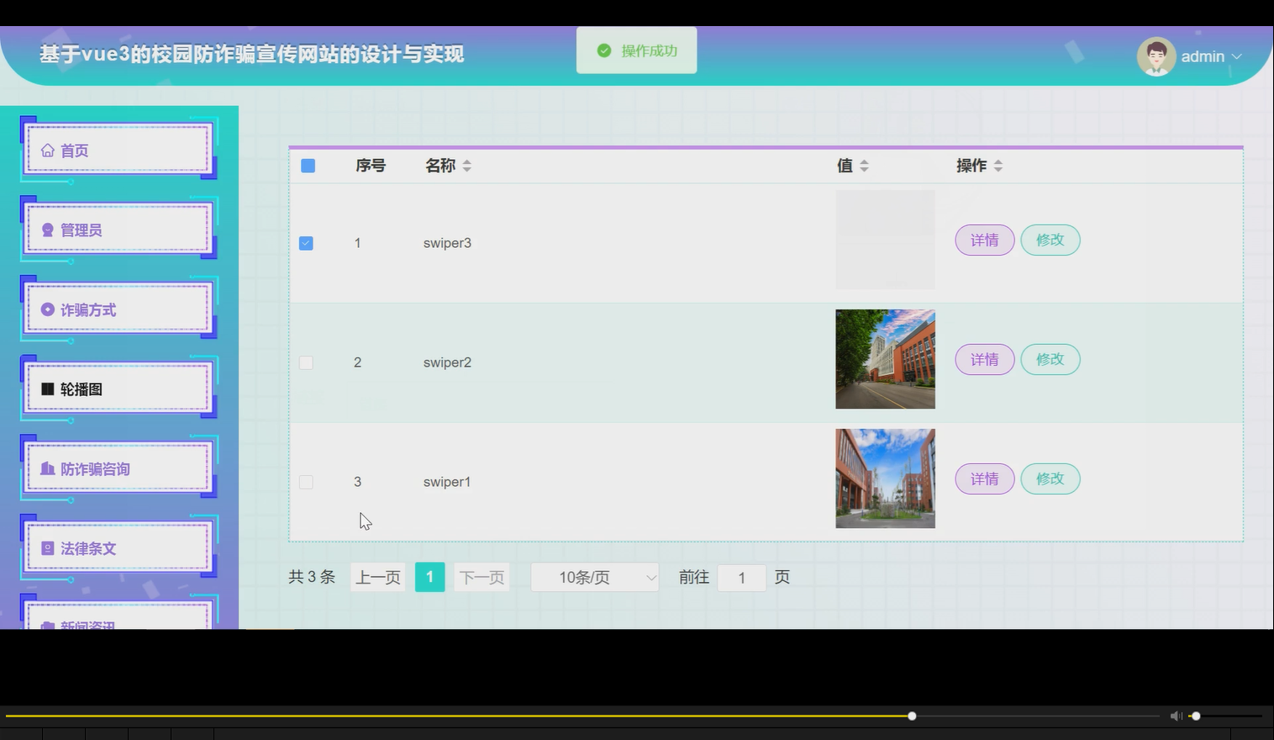Image resolution: width=1274 pixels, height=740 pixels.
Task: Click the 管理员 user icon in sidebar
Action: point(47,230)
